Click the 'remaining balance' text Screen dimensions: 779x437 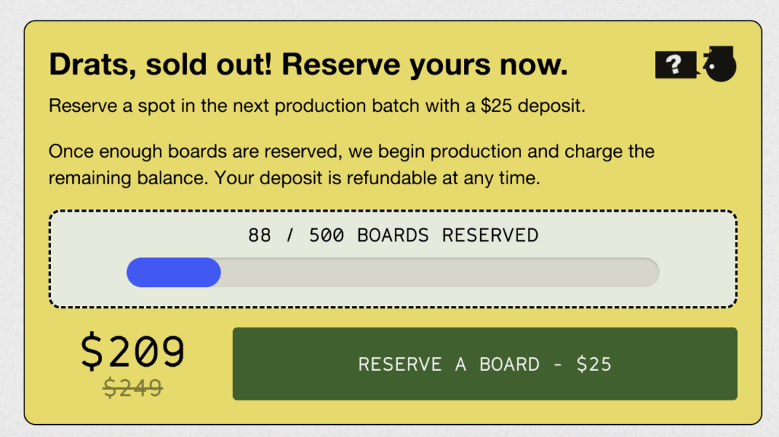[127, 179]
